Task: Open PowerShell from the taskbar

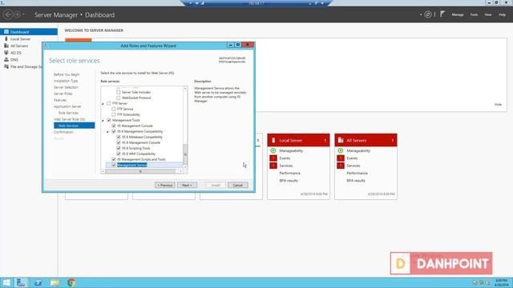Action: (38, 282)
